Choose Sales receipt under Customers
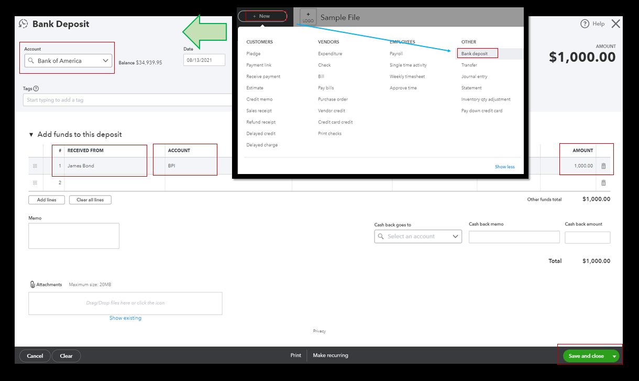The width and height of the screenshot is (639, 381). tap(260, 110)
